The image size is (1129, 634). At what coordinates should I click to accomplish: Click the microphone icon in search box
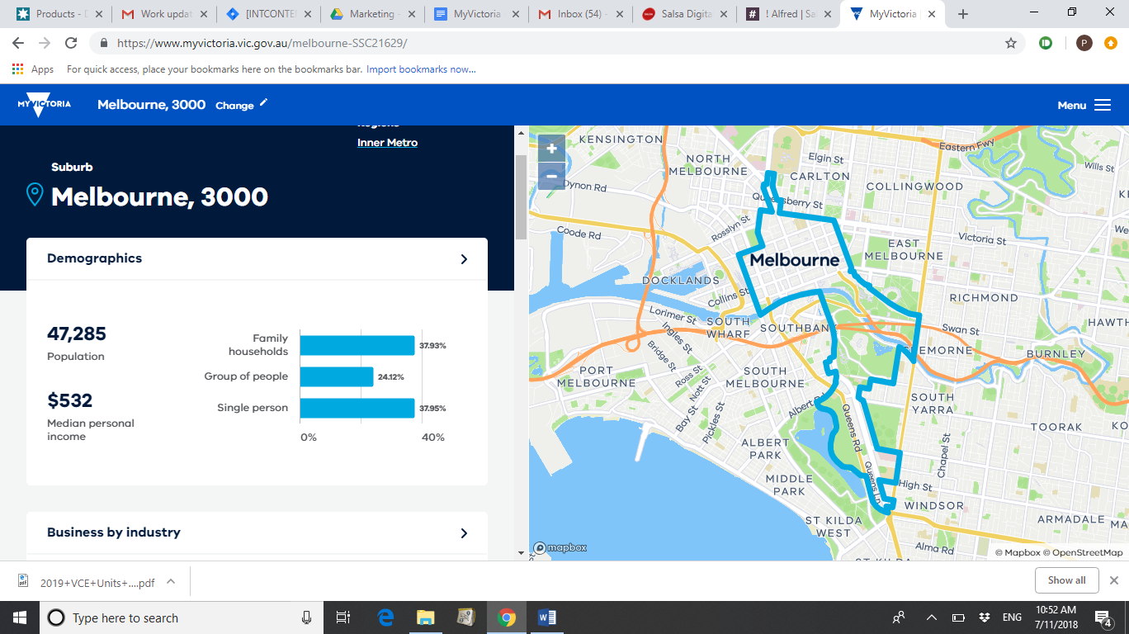coord(307,617)
